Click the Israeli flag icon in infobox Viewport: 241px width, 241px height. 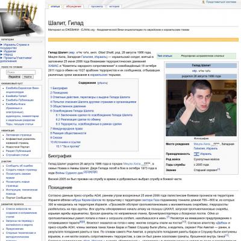pyautogui.click(x=196, y=154)
